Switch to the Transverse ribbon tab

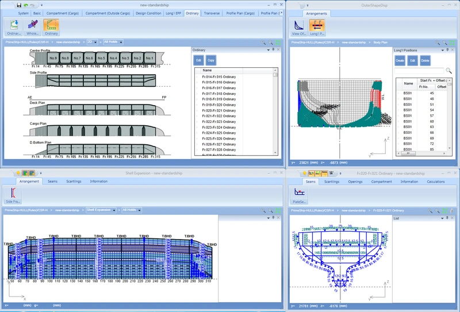tap(212, 13)
